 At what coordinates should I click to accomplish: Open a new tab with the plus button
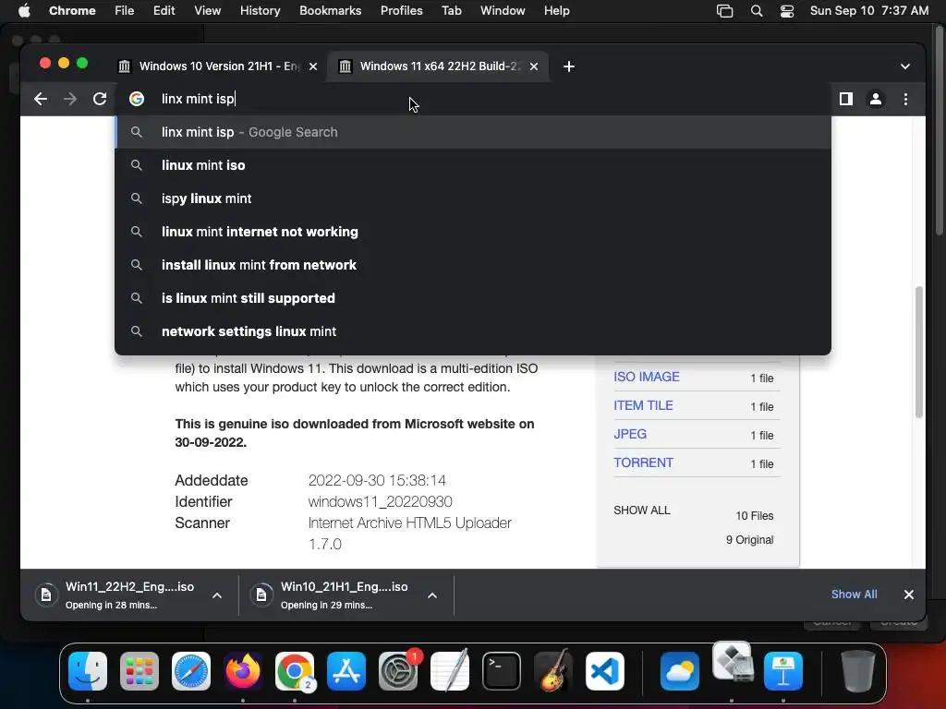point(568,66)
